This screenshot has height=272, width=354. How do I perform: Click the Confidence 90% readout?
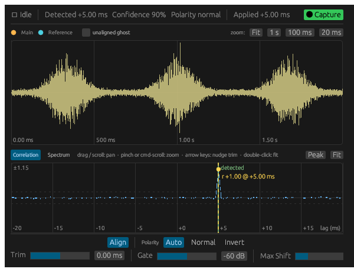click(x=139, y=15)
